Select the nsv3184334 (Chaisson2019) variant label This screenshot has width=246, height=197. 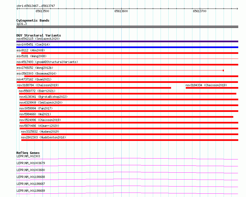[206, 85]
